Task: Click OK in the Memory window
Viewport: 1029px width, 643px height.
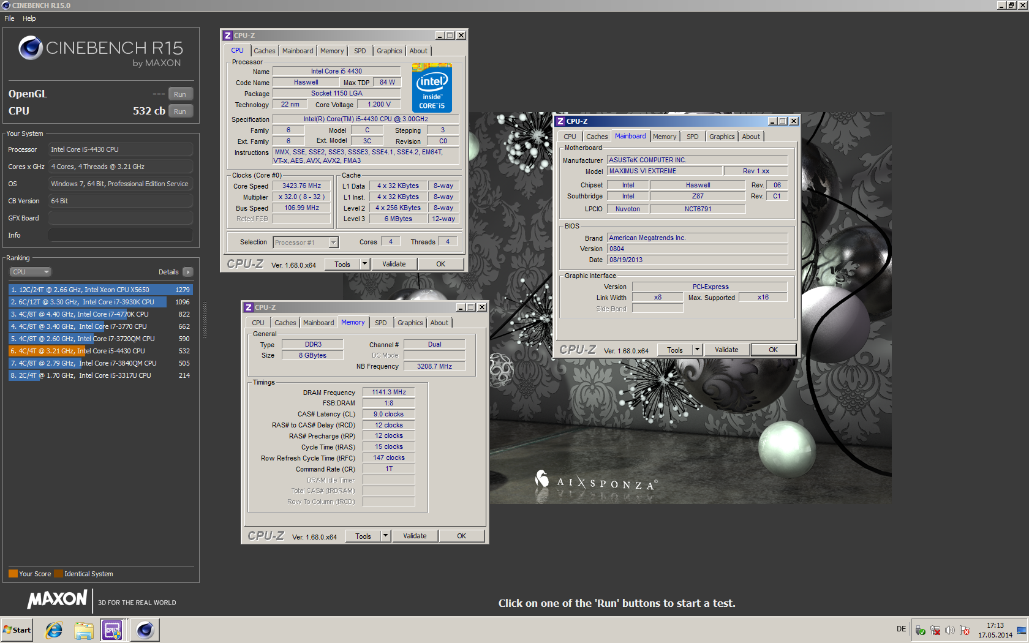Action: pyautogui.click(x=461, y=536)
